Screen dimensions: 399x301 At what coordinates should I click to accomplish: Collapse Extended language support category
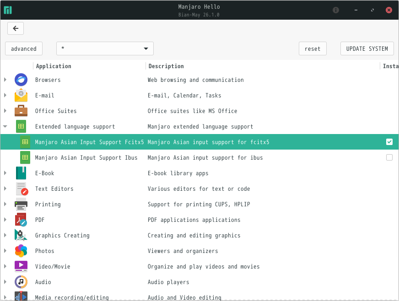(x=5, y=126)
